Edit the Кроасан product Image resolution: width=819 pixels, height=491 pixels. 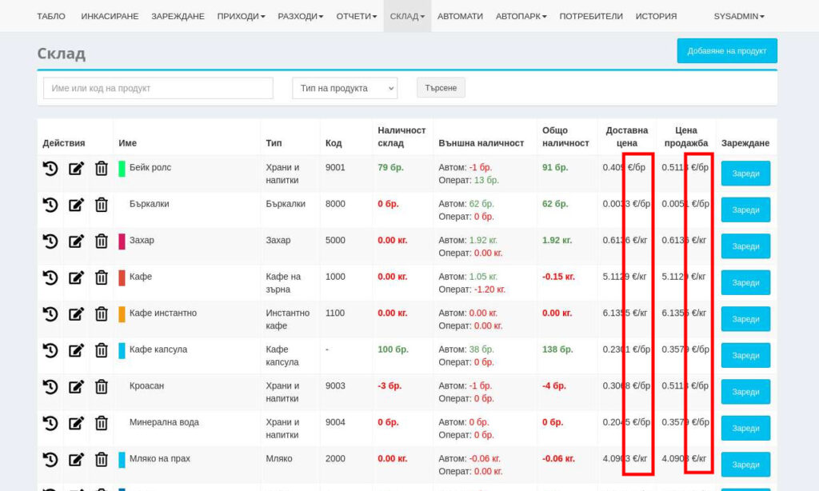(76, 386)
